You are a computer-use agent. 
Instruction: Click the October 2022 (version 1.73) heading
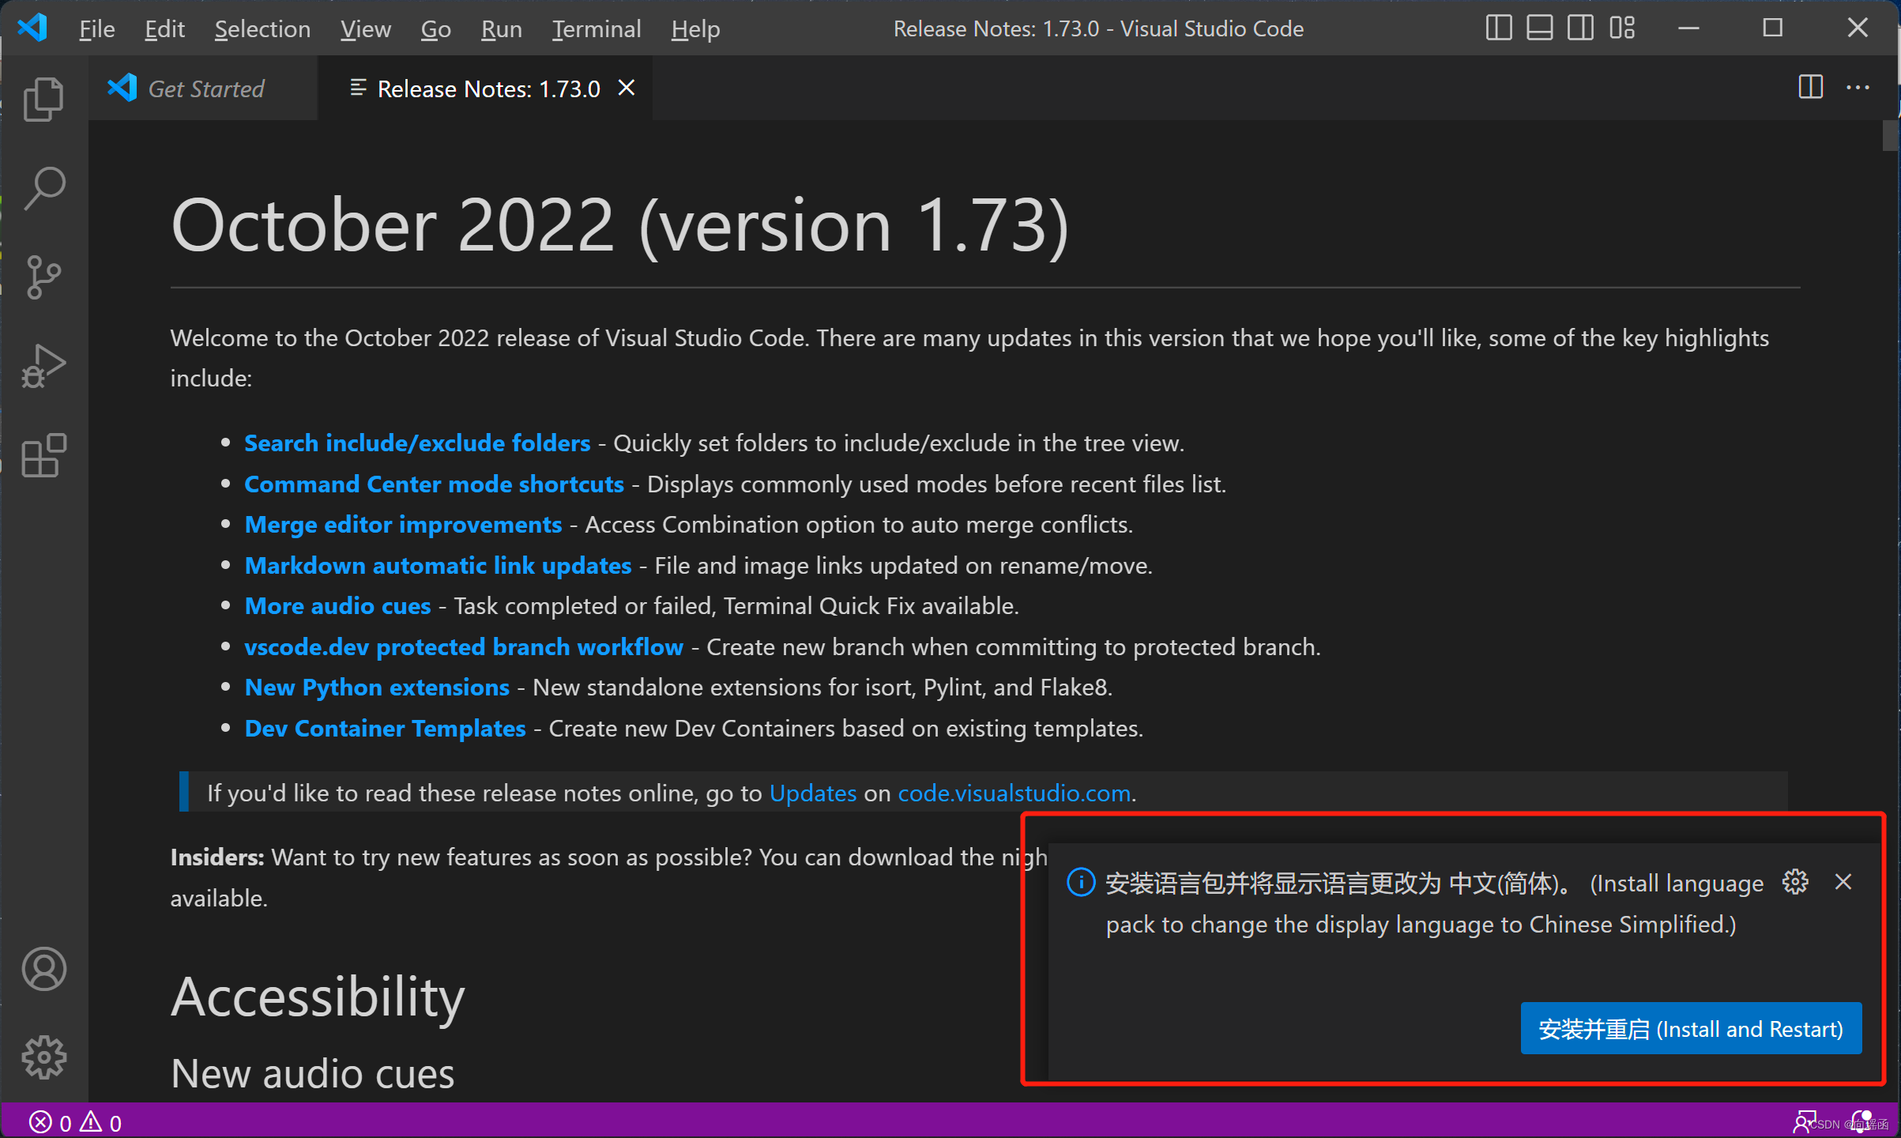tap(620, 225)
